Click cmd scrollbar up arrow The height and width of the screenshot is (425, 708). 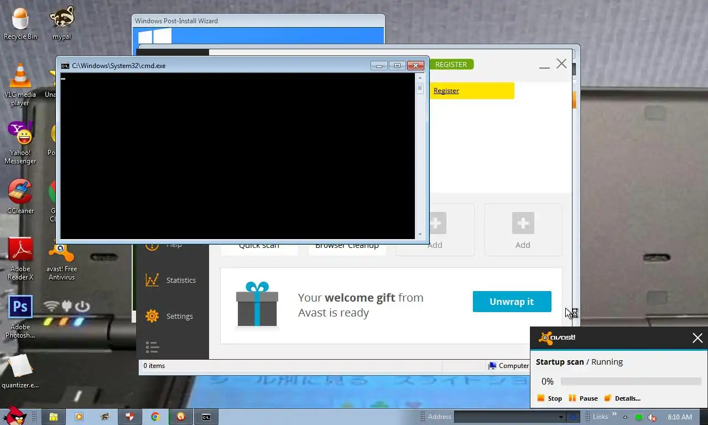[x=420, y=78]
